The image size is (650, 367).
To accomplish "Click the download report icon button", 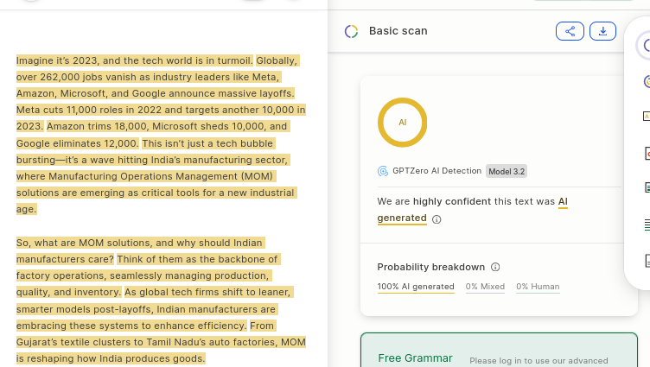I will (x=602, y=31).
